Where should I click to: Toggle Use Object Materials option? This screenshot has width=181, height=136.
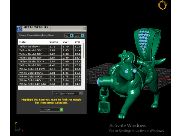67,93
